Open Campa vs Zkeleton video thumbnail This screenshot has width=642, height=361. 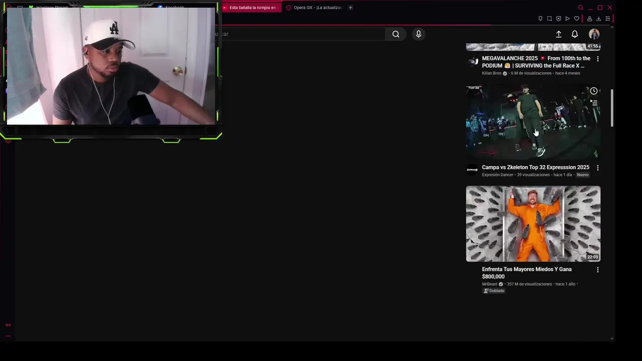point(533,122)
